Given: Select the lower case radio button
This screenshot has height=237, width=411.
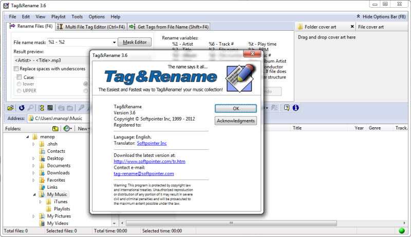Looking at the screenshot, I should pos(19,84).
